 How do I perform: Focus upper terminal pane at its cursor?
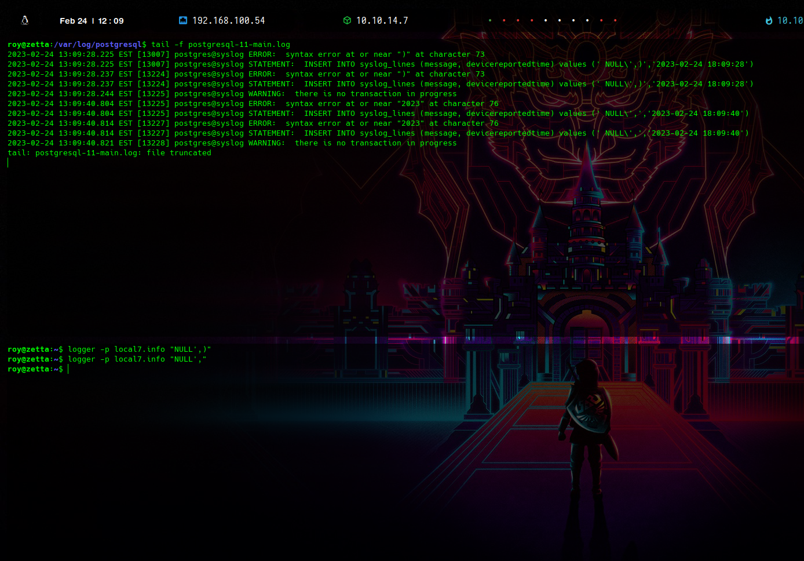point(8,163)
